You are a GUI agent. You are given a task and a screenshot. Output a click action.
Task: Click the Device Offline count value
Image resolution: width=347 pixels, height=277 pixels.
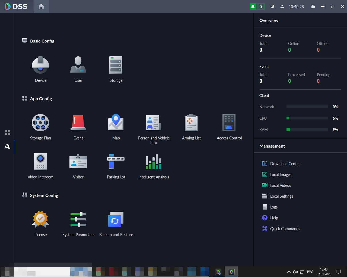[x=318, y=50]
